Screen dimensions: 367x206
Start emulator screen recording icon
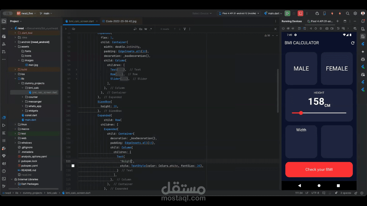point(332,28)
